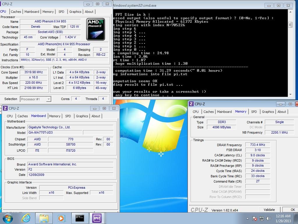
Task: Open Windows Media Player taskbar icon
Action: 61,218
